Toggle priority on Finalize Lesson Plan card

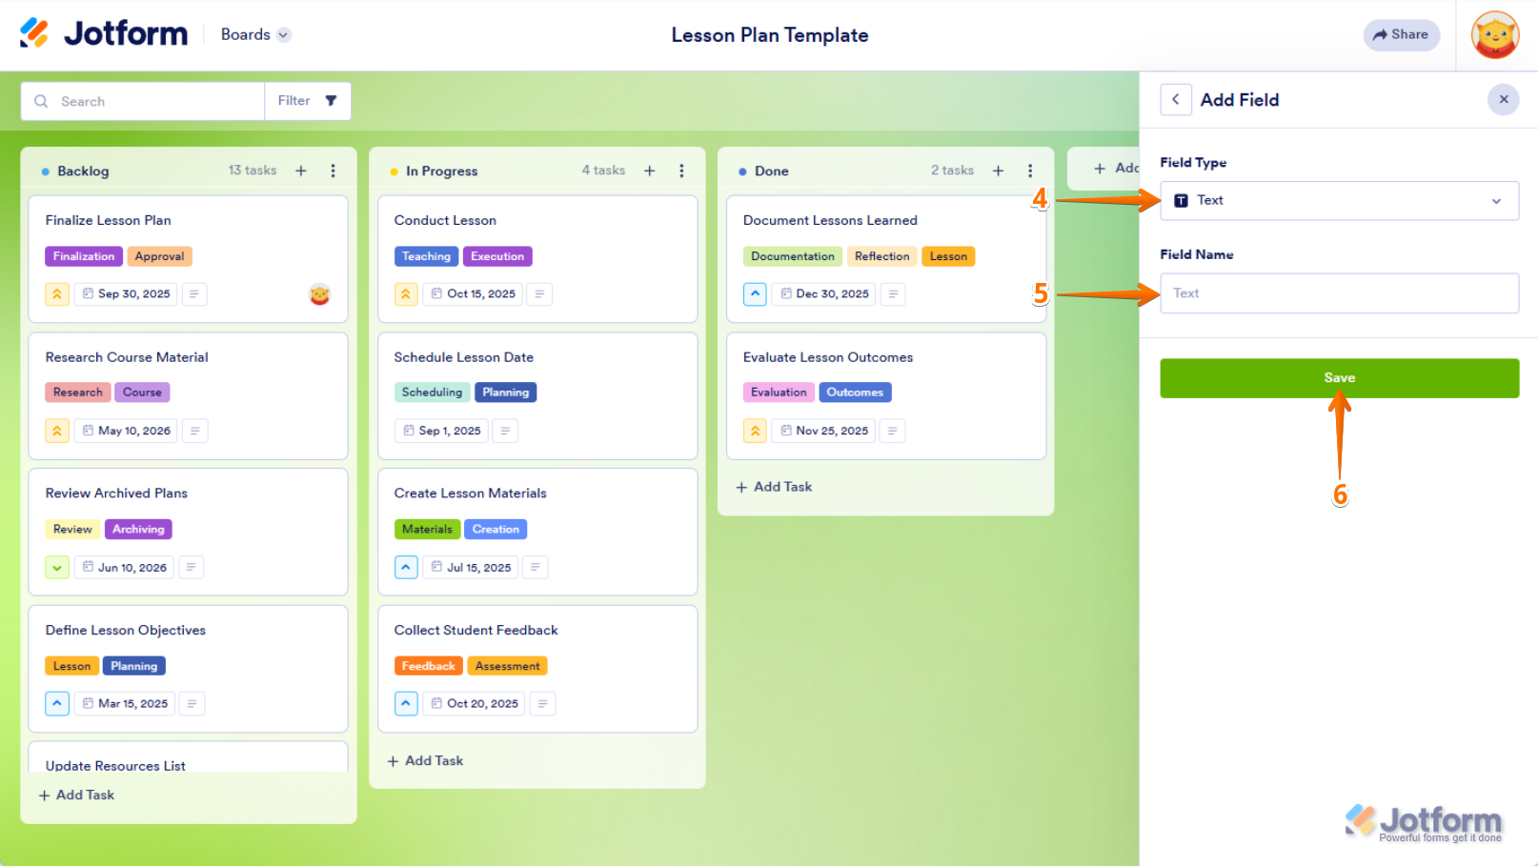[x=57, y=294]
